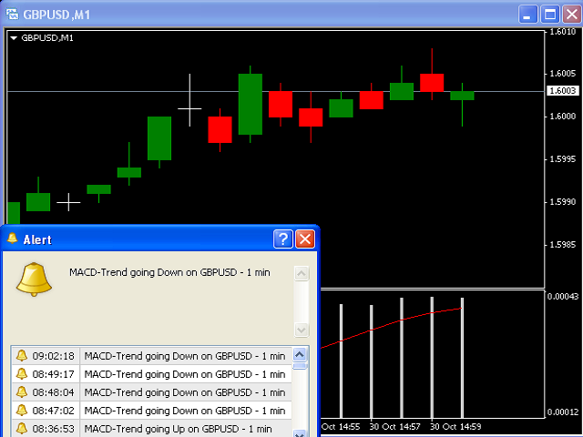Image resolution: width=583 pixels, height=437 pixels.
Task: Select the 08:36:53 going Up alert
Action: tap(152, 429)
